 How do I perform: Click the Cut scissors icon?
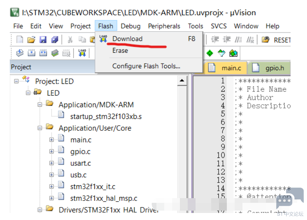[x=70, y=40]
